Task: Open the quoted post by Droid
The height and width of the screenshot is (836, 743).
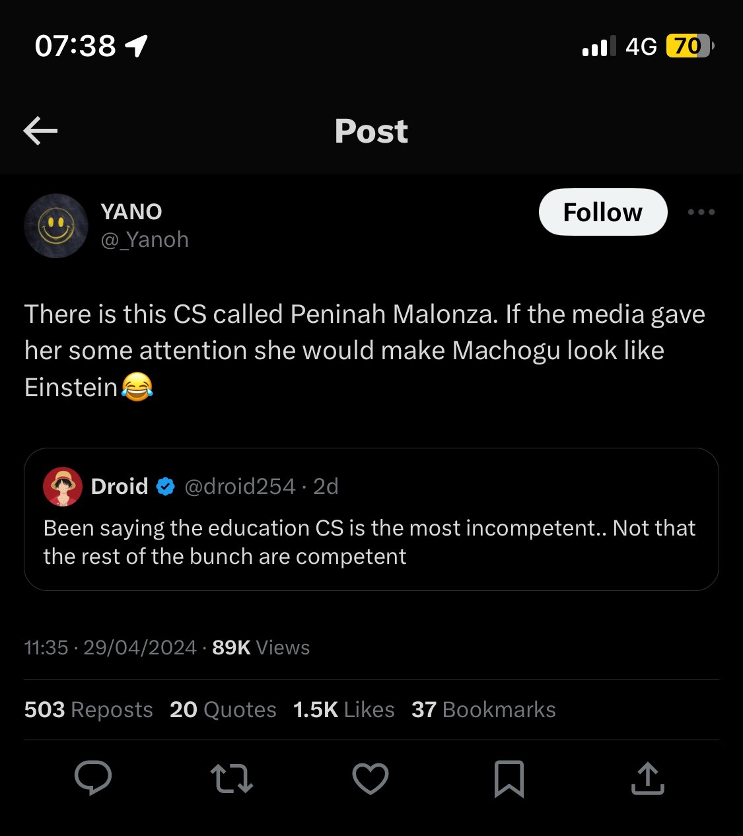Action: coord(371,519)
